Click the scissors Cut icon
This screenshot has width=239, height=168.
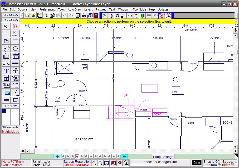46,16
